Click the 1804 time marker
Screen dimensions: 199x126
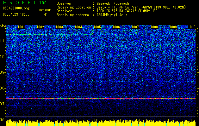pos(78,27)
